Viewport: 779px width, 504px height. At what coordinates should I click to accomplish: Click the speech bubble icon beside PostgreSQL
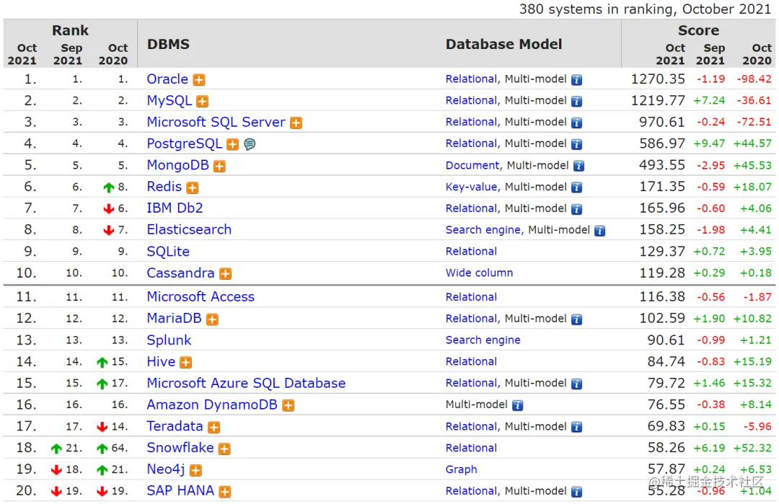point(250,144)
